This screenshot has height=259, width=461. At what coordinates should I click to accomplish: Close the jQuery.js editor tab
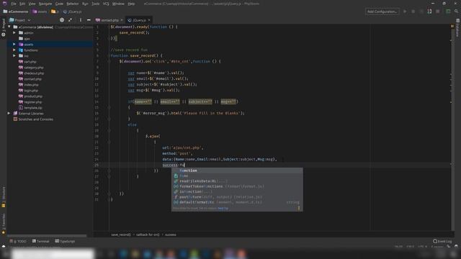coord(149,20)
